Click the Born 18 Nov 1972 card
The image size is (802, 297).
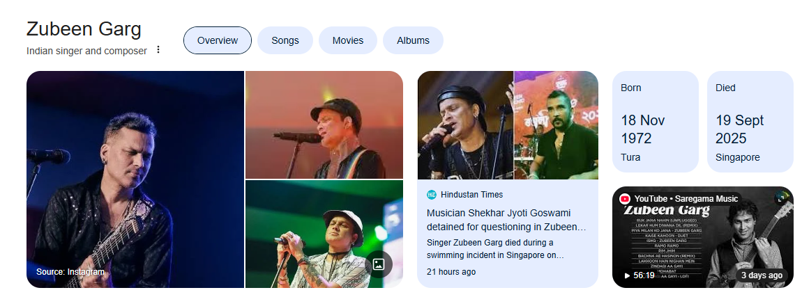(655, 122)
